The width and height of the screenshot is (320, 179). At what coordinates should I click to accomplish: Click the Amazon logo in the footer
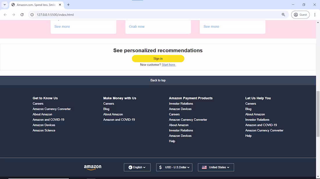pos(93,167)
